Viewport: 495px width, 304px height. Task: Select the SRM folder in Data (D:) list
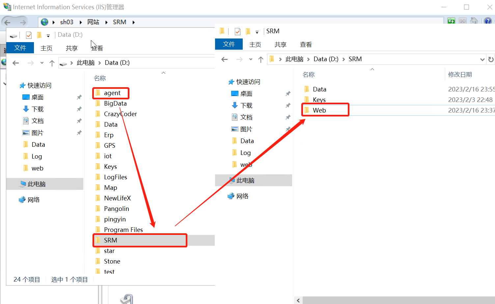110,241
